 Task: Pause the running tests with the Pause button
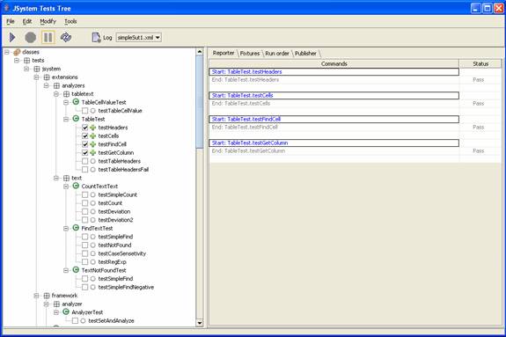pyautogui.click(x=48, y=38)
